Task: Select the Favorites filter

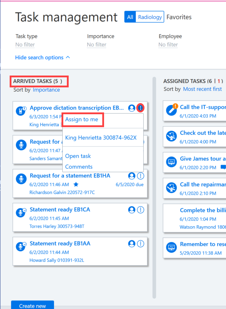Action: pyautogui.click(x=179, y=17)
